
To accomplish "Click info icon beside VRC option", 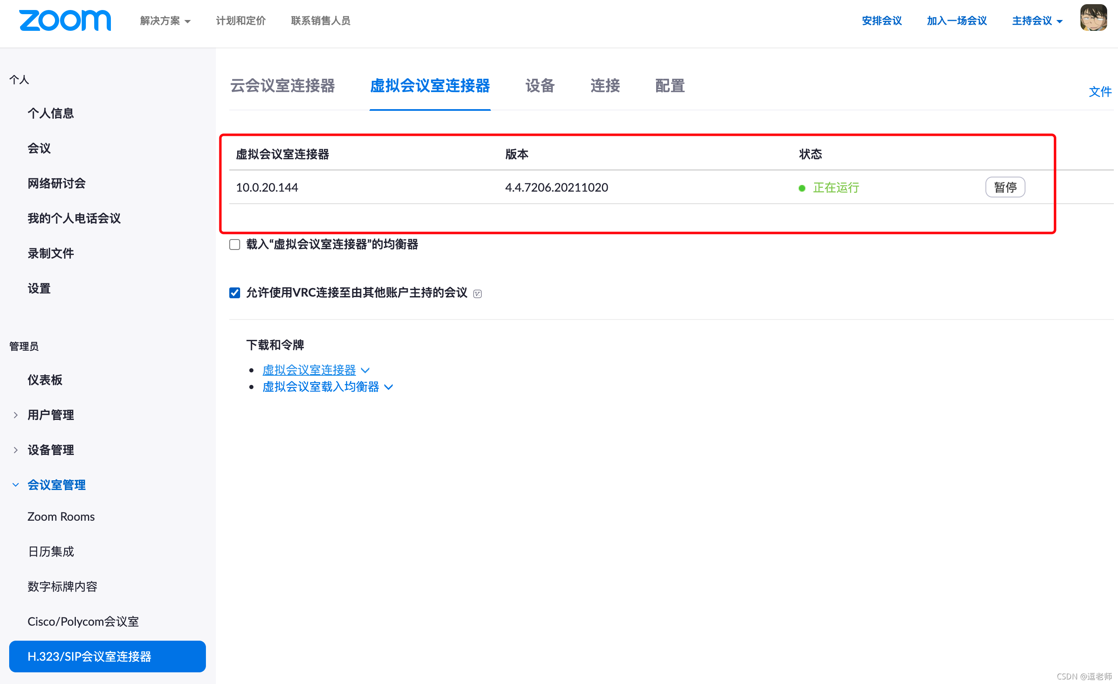I will tap(477, 294).
